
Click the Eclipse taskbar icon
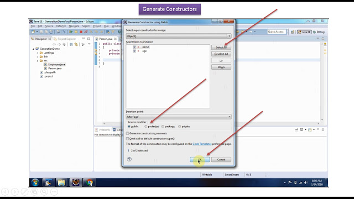click(x=76, y=182)
